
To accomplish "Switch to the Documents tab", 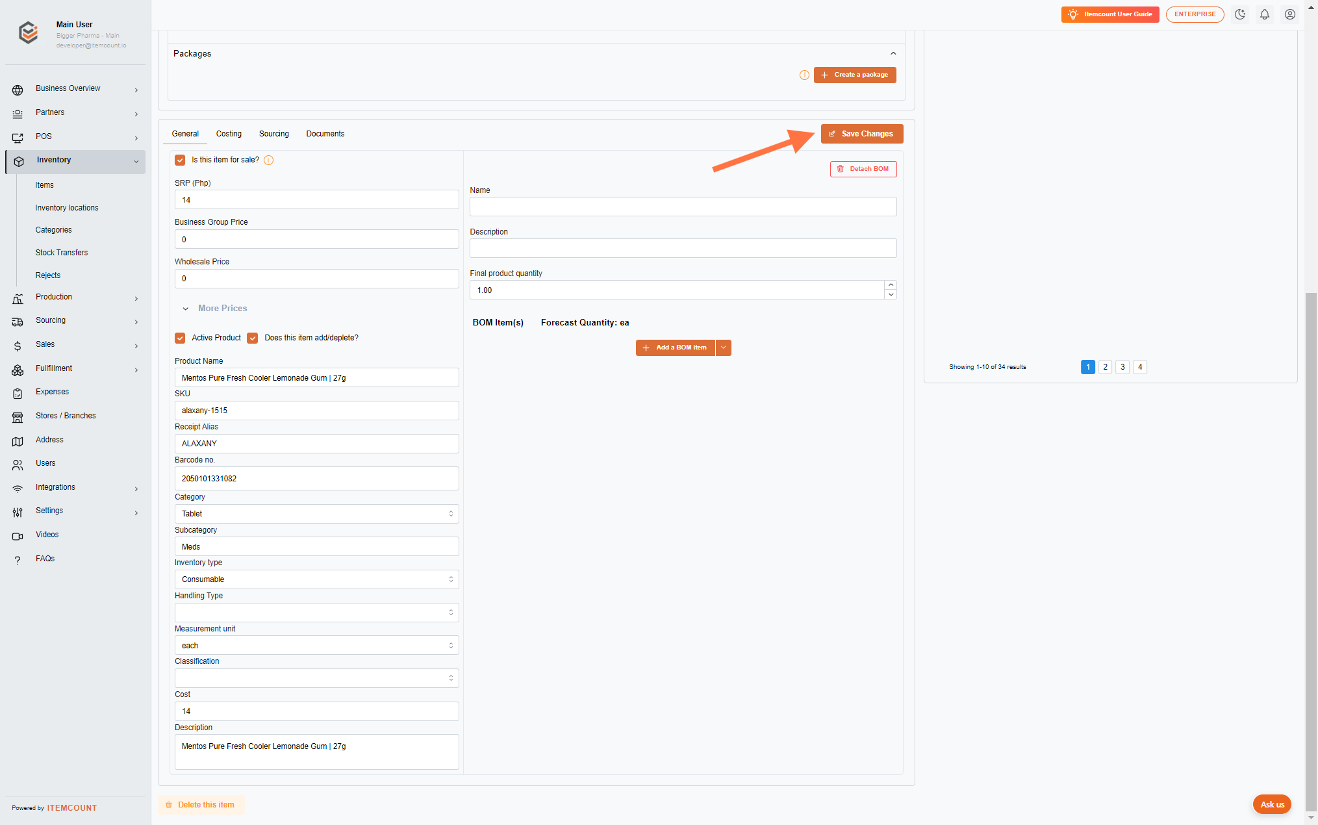I will coord(325,134).
